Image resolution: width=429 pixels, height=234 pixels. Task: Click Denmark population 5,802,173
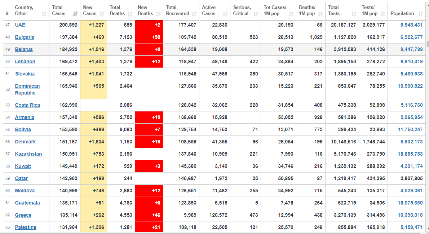click(411, 142)
